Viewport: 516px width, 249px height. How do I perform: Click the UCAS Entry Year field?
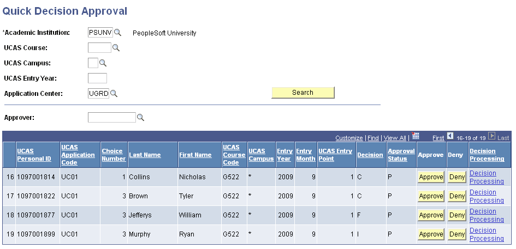click(x=97, y=78)
